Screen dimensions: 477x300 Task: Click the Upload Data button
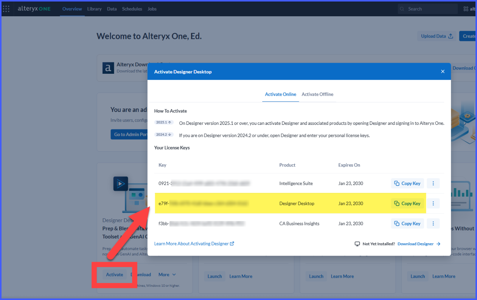tap(437, 36)
